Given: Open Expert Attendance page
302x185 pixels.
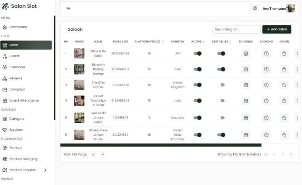Looking at the screenshot, I should click(x=26, y=100).
